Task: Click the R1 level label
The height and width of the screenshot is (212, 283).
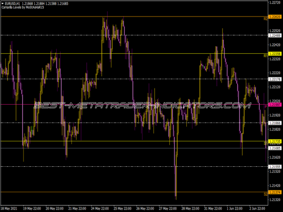Action: coord(266,56)
